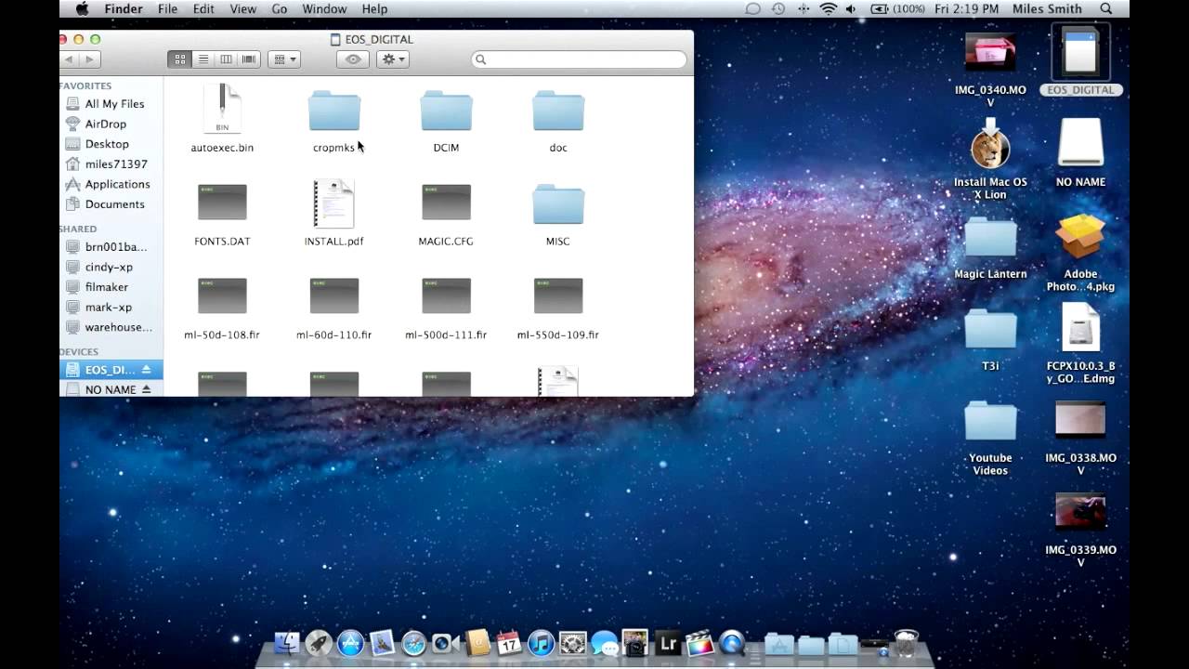Select the ml-550d-109.fir firmware file
1189x669 pixels.
coord(558,295)
